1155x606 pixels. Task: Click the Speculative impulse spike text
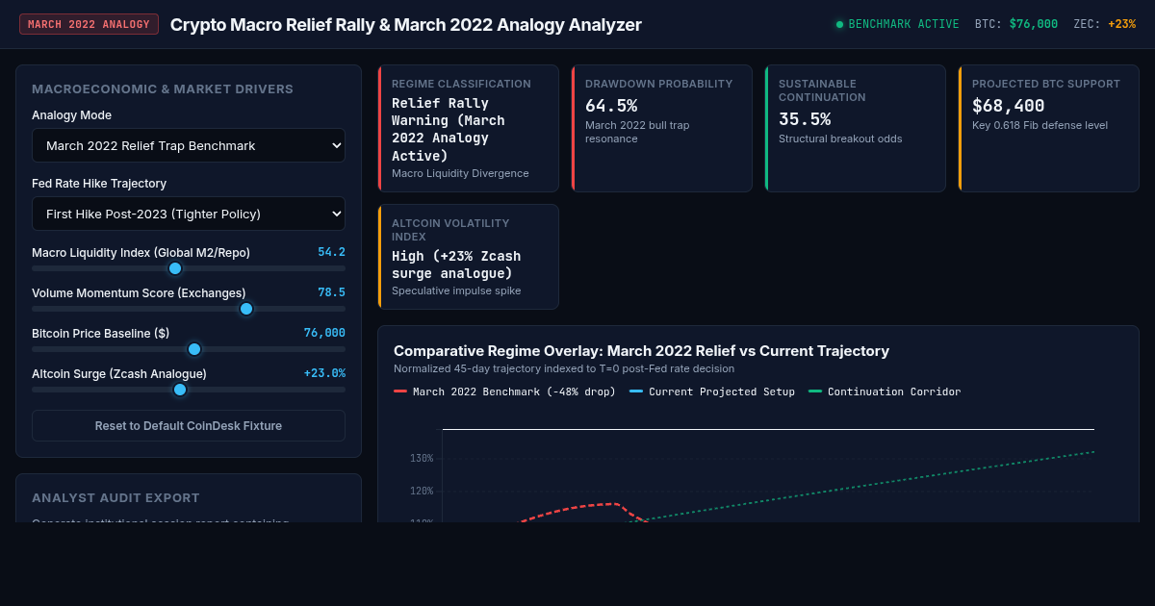coord(456,290)
